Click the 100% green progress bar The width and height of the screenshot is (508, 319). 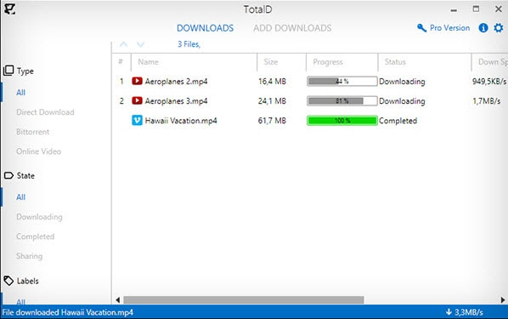point(342,121)
